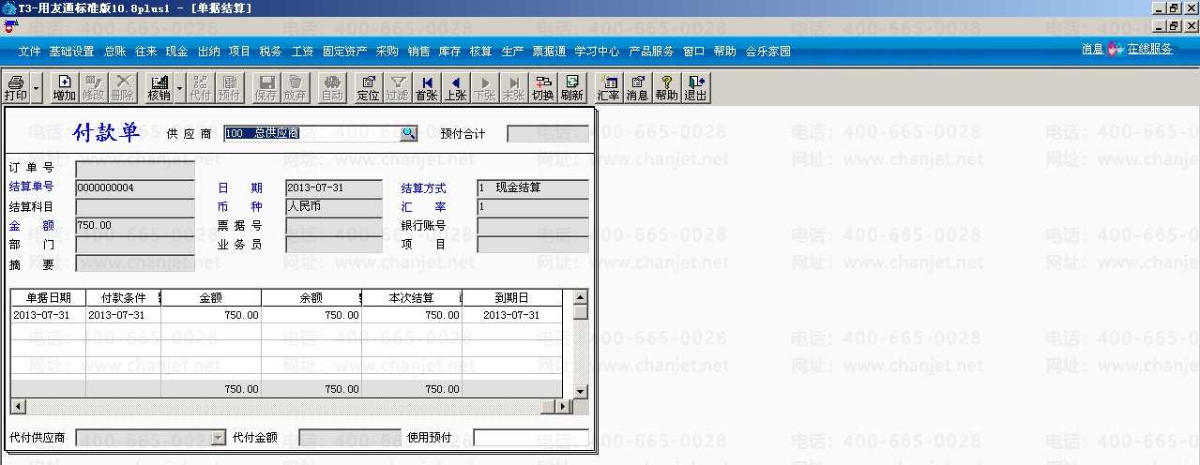Open the 会乐家园 menu
Viewport: 1200px width, 465px height.
coord(768,52)
